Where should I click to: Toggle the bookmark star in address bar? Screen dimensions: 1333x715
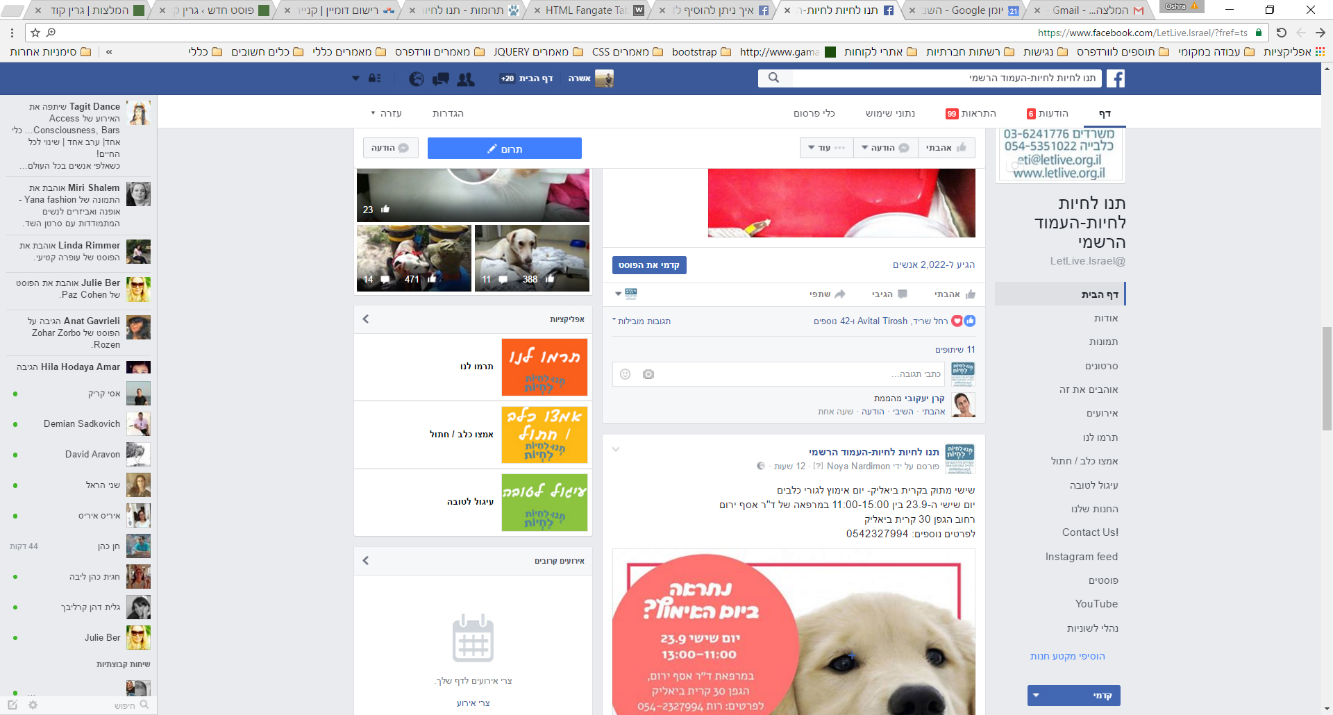[35, 33]
